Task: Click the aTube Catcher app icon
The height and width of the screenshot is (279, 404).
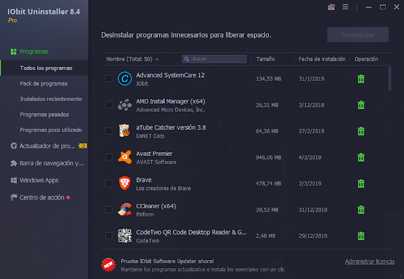Action: pos(125,131)
